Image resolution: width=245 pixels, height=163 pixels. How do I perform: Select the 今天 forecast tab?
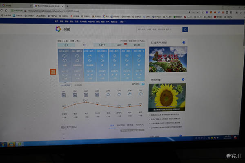point(66,45)
